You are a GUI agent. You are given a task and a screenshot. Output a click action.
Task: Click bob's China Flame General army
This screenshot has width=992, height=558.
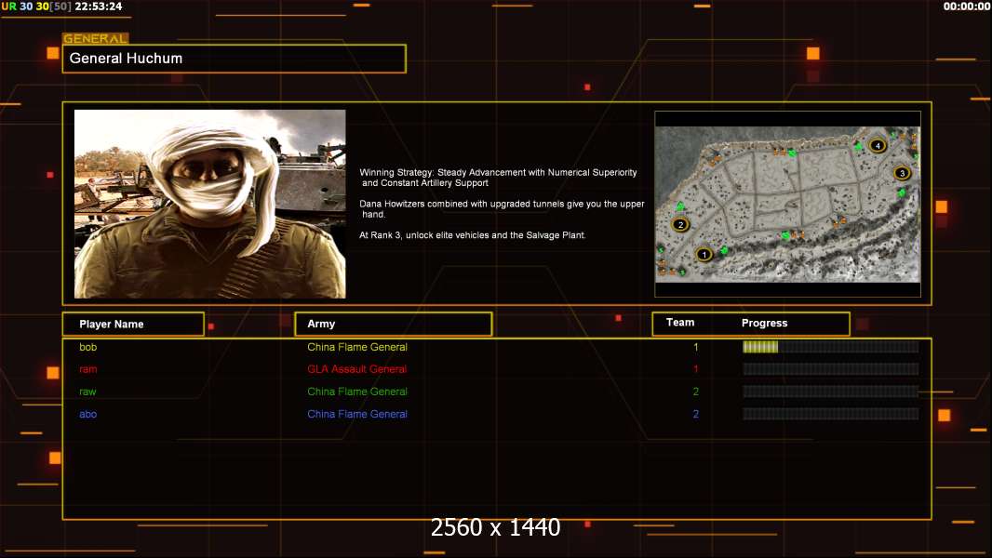click(356, 347)
